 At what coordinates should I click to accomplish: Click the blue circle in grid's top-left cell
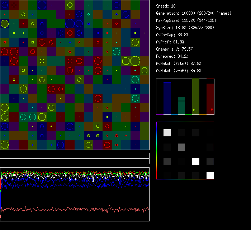(5, 5)
